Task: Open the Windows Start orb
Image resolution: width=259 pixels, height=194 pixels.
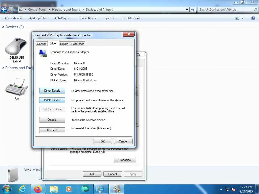Action: click(x=7, y=189)
